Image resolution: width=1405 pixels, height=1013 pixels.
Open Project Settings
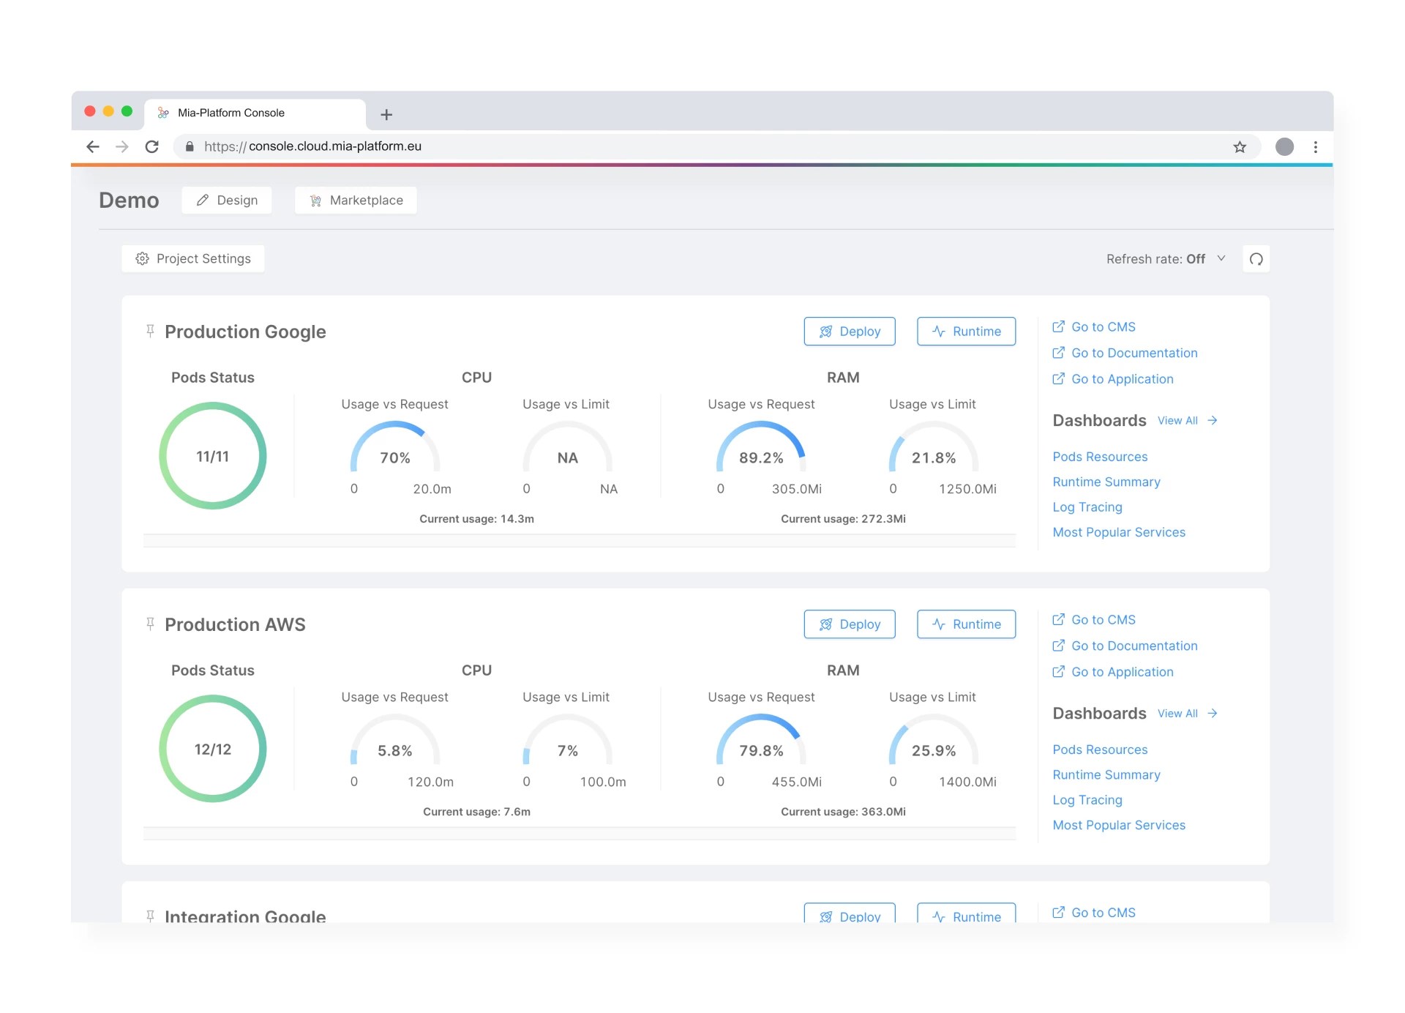point(193,259)
